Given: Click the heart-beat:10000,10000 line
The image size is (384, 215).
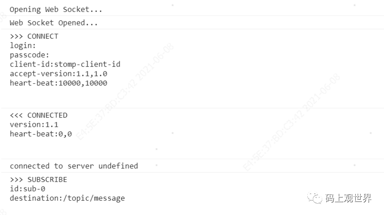Looking at the screenshot, I should [58, 83].
